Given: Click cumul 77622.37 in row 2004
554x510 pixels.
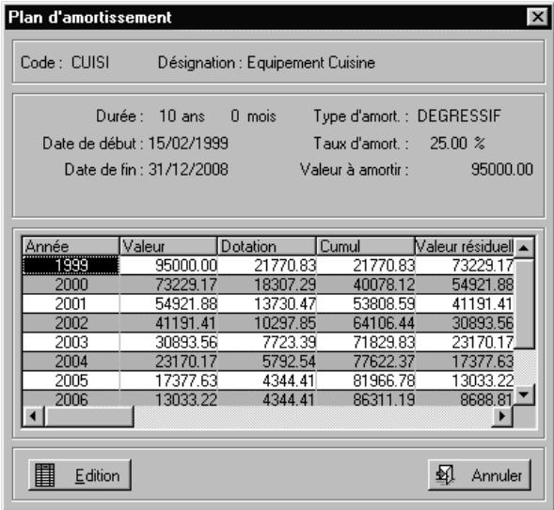Looking at the screenshot, I should 365,362.
